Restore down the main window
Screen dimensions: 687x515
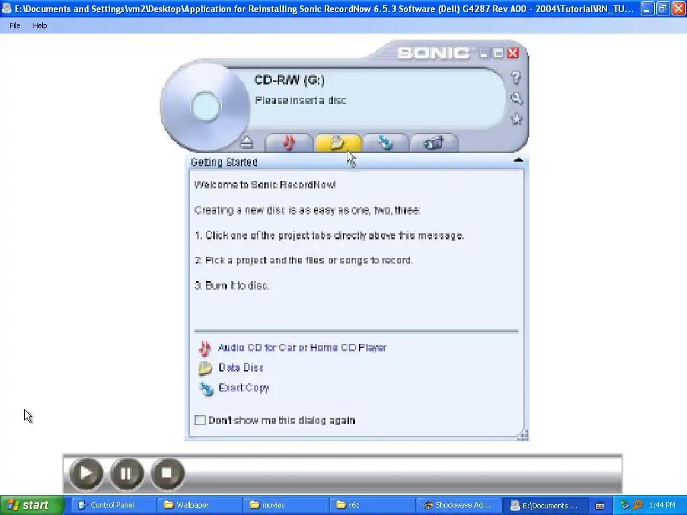pos(663,8)
